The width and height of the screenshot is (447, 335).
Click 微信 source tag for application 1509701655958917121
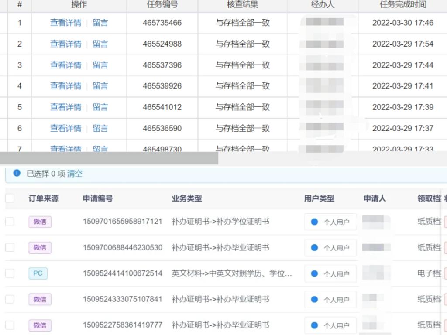tap(40, 222)
